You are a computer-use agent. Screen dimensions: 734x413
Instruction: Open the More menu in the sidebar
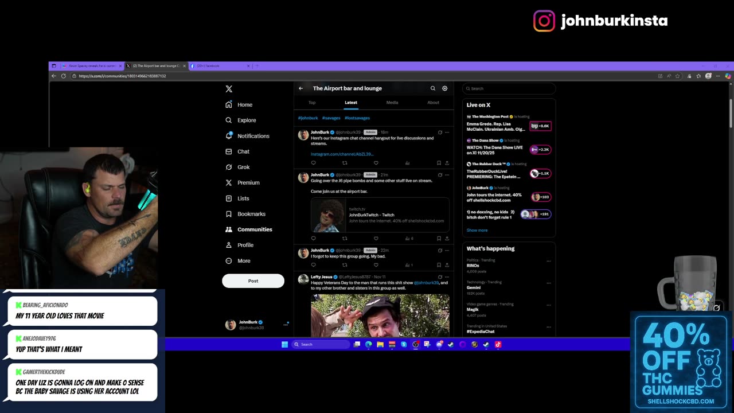(x=238, y=260)
